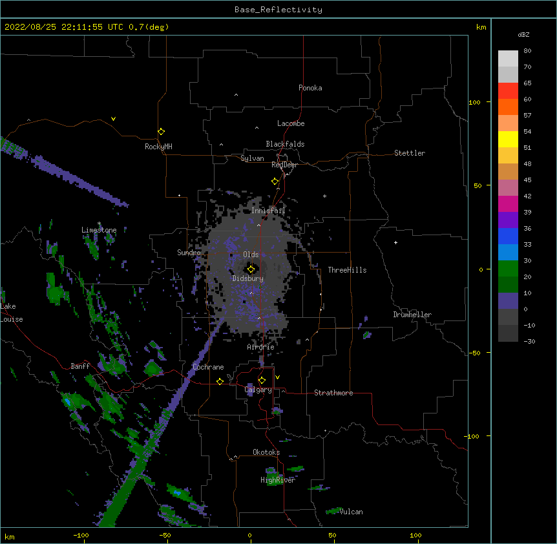Screen dimensions: 557x544
Task: Click the -50 tick label on vertical axis
Action: (x=474, y=353)
